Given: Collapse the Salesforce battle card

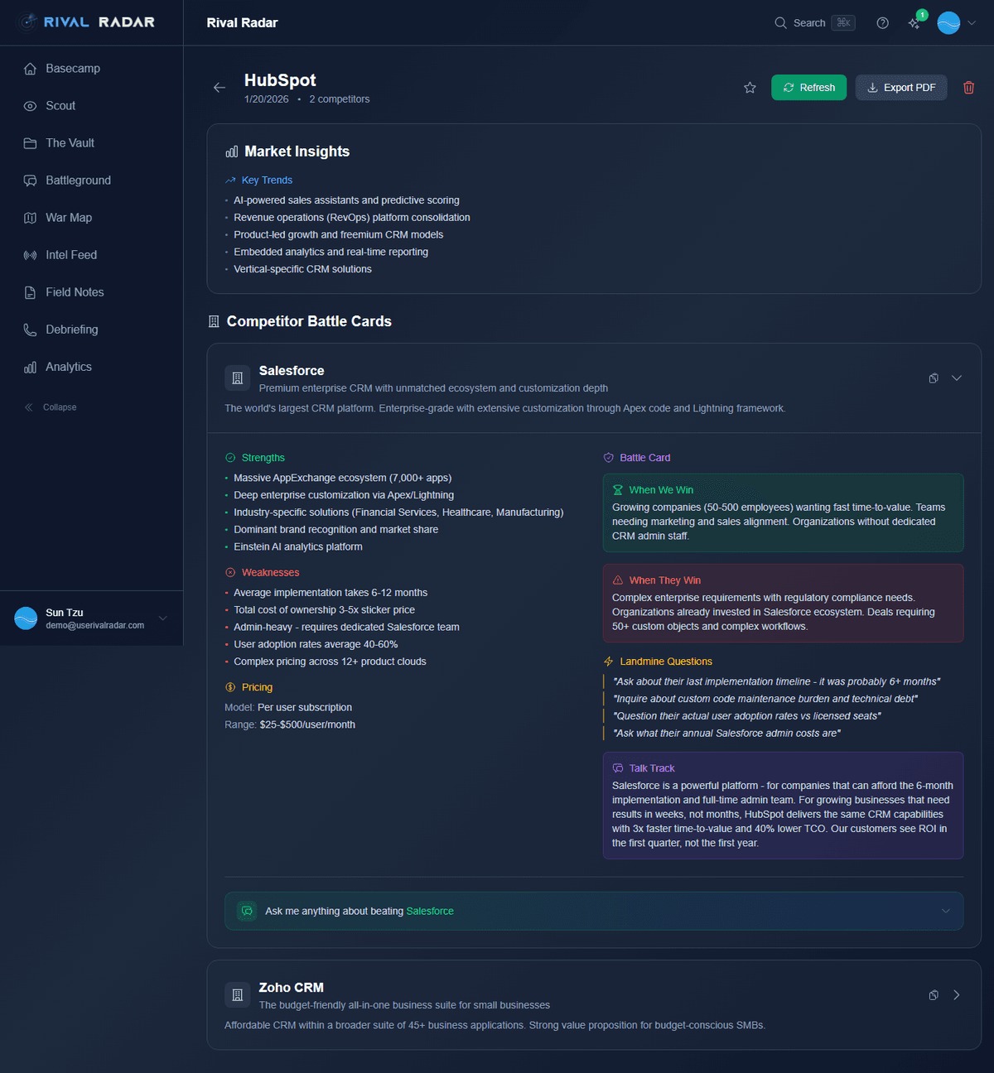Looking at the screenshot, I should (957, 378).
